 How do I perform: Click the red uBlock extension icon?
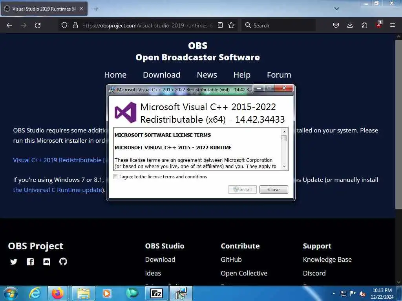(379, 25)
